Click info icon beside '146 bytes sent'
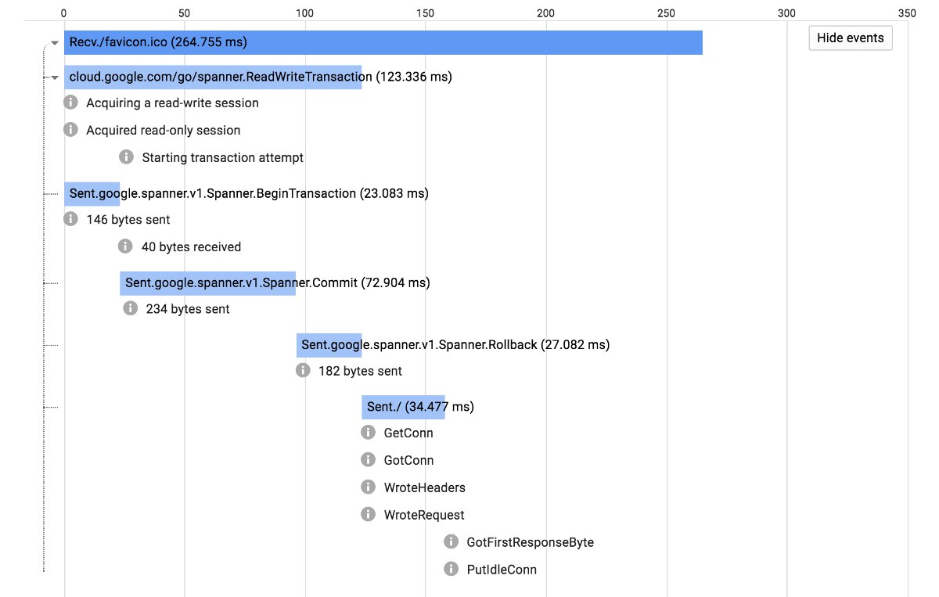 [x=70, y=219]
